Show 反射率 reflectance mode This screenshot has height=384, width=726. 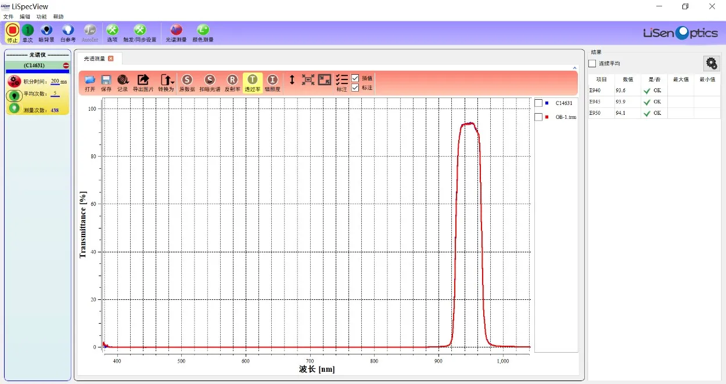[x=232, y=80]
